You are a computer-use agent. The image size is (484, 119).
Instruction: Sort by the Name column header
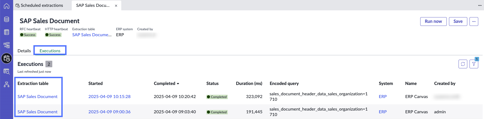tap(411, 83)
